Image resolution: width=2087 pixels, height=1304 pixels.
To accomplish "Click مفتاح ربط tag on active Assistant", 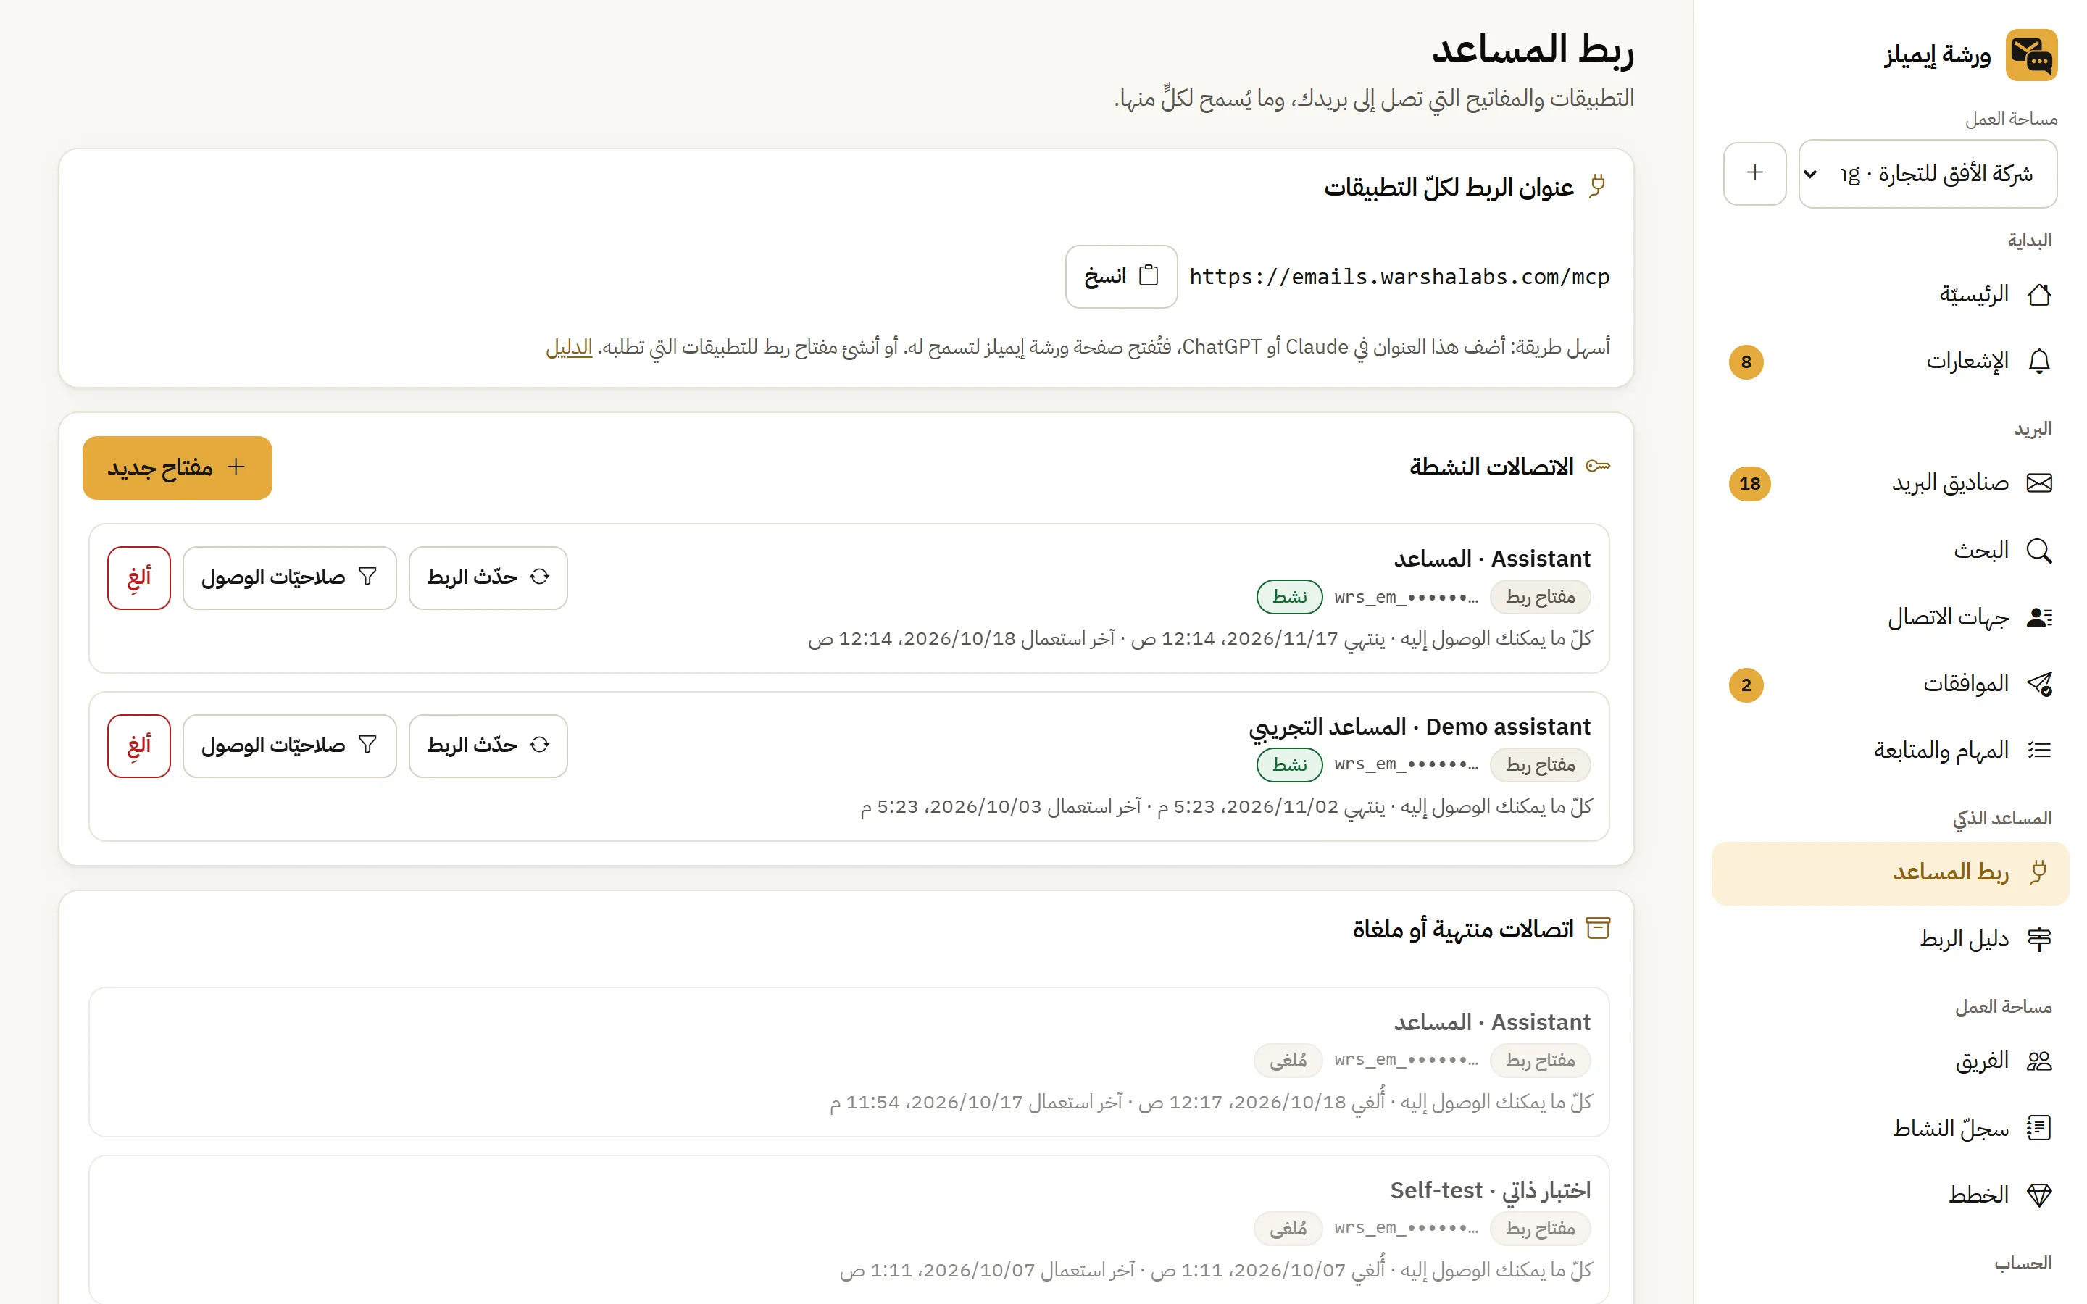I will 1540,597.
